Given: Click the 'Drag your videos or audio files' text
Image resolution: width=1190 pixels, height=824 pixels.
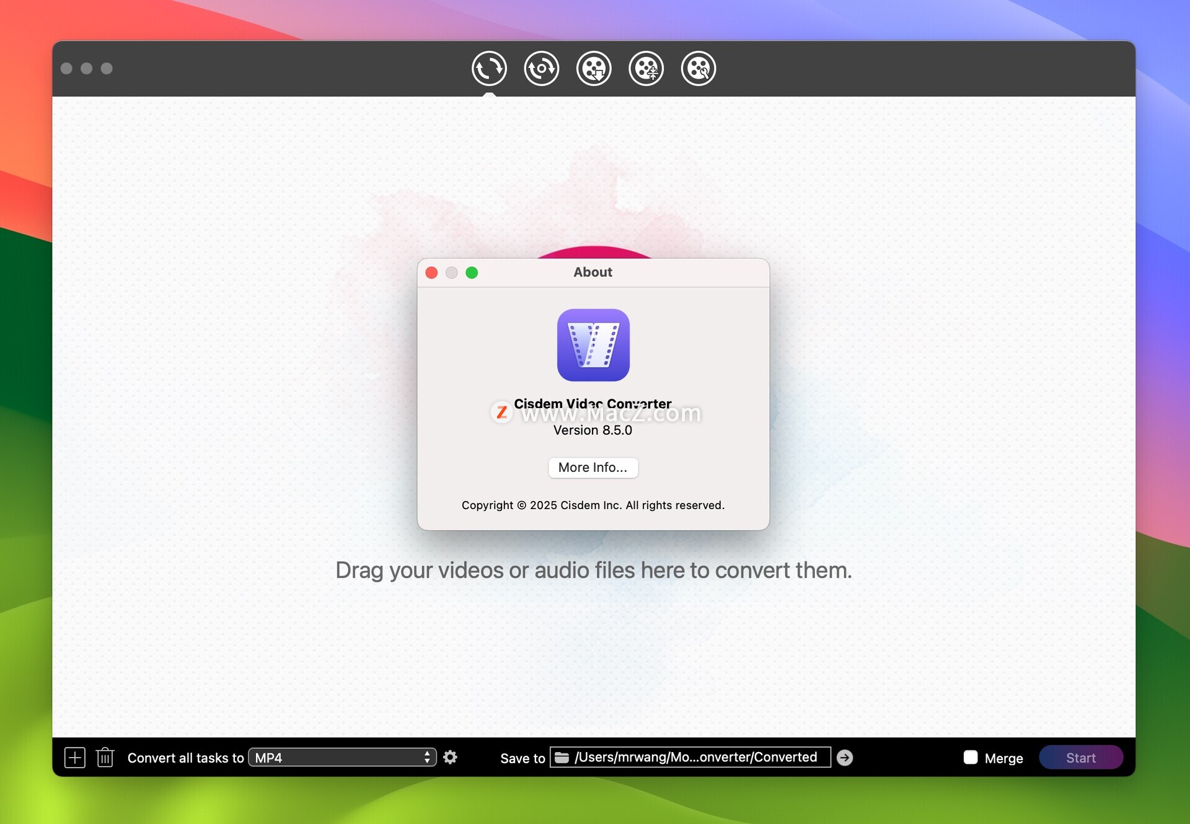Looking at the screenshot, I should 594,570.
